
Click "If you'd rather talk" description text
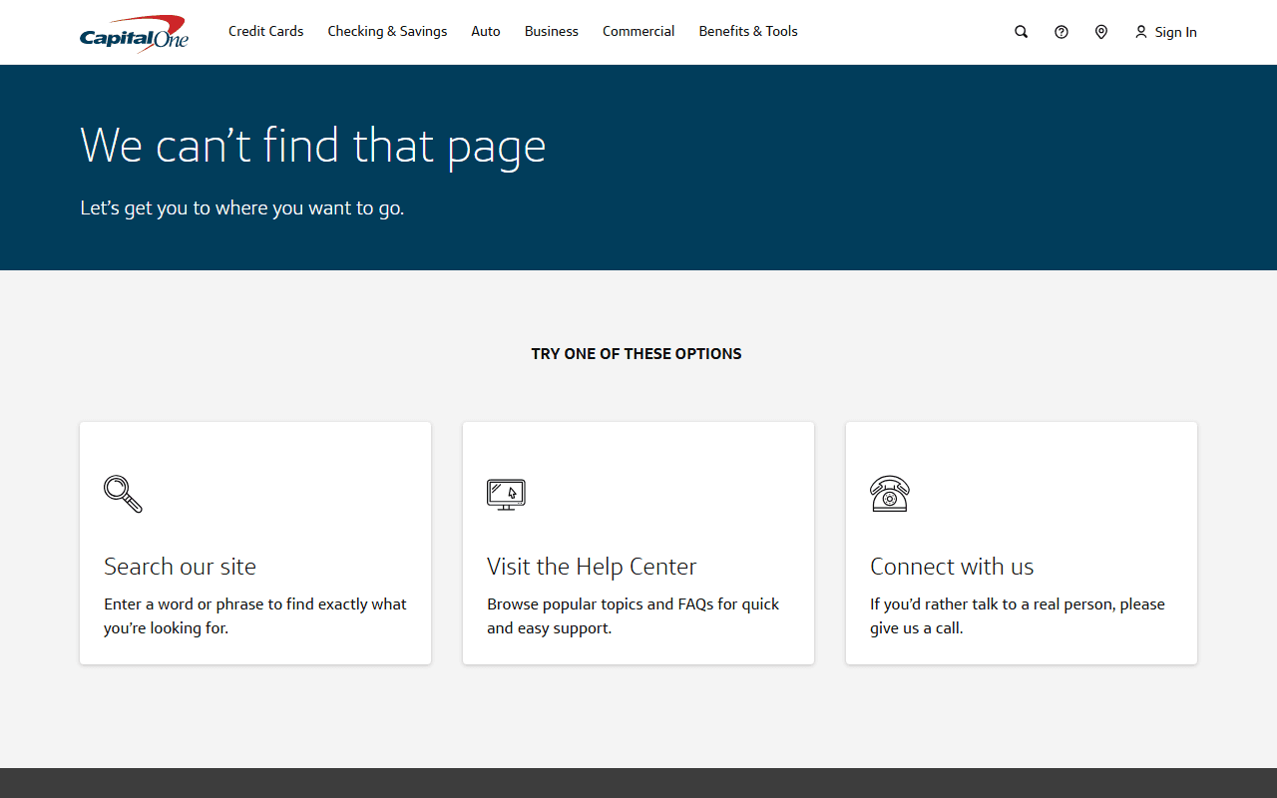1018,616
